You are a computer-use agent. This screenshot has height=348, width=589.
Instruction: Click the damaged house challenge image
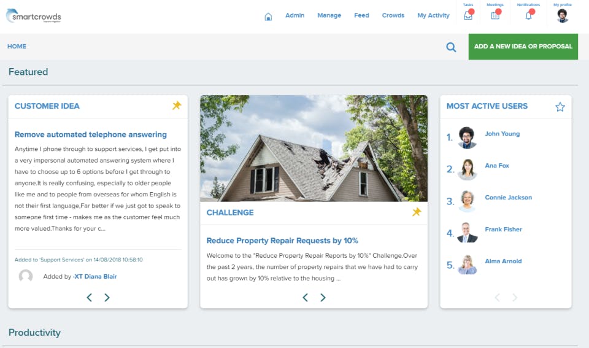[x=314, y=149]
